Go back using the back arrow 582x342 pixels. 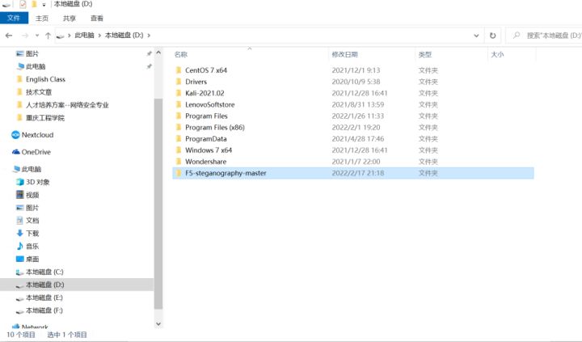coord(9,36)
